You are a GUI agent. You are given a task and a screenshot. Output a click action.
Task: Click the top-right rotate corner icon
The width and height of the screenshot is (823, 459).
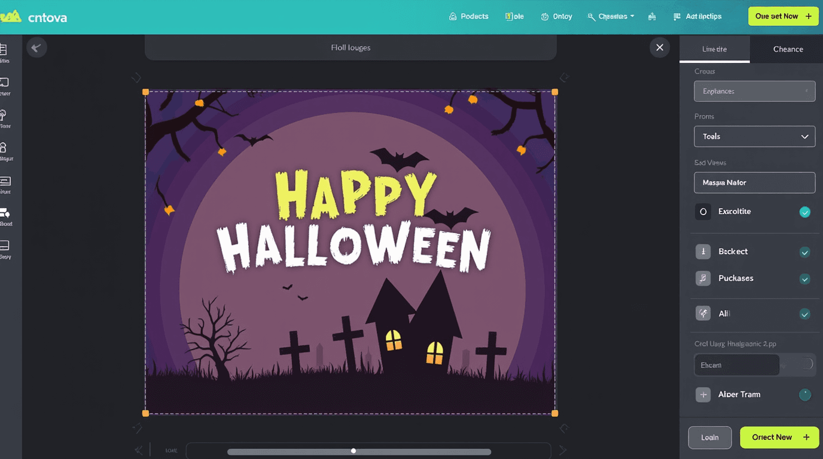pos(564,78)
